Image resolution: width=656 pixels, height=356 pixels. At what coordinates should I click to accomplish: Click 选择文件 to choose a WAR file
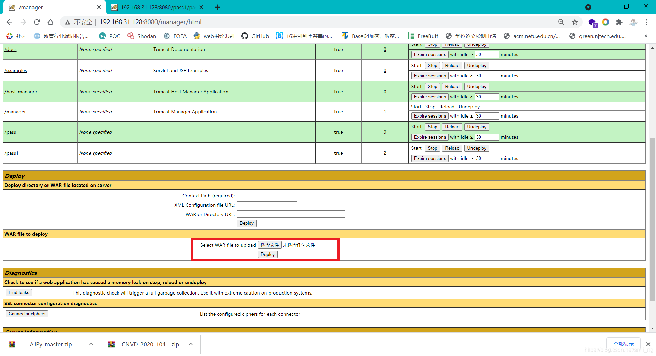click(x=270, y=245)
